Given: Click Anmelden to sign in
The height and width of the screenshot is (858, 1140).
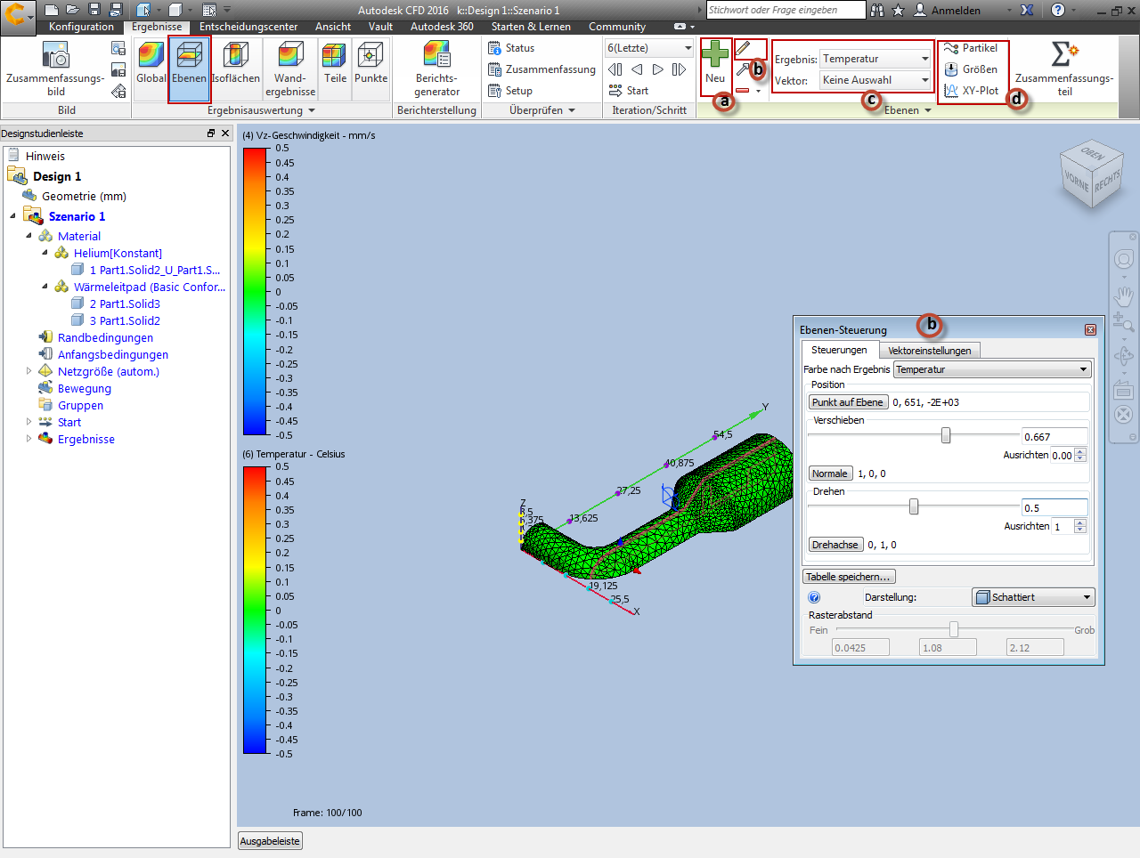Looking at the screenshot, I should pyautogui.click(x=957, y=11).
